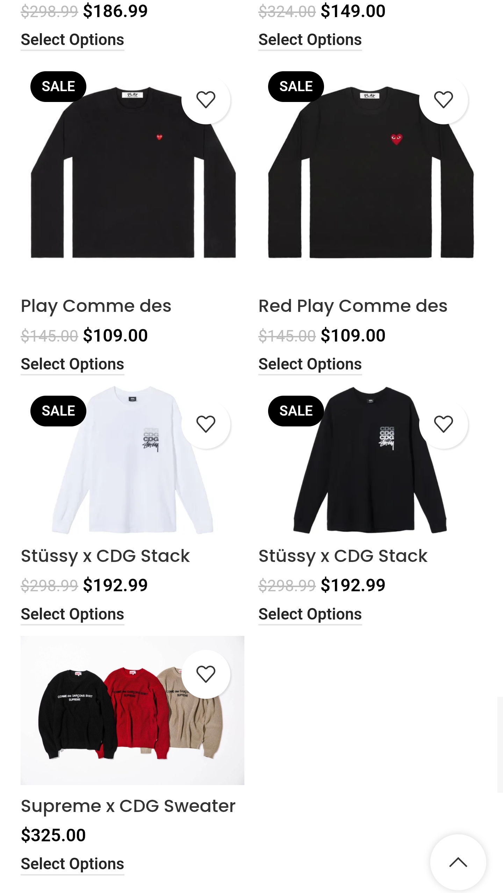Select Options for $149.00 item
503x893 pixels.
pos(310,40)
